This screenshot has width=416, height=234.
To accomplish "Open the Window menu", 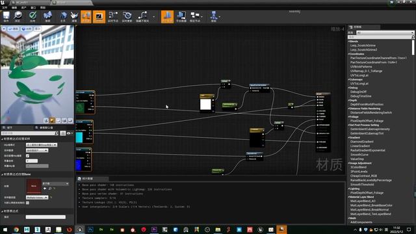I will point(33,8).
